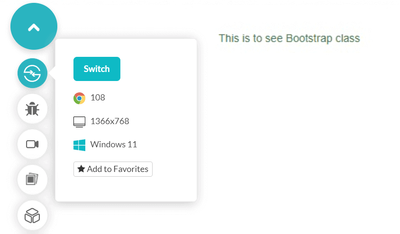Click the word "class" in the page text
This screenshot has width=400, height=234.
click(347, 38)
